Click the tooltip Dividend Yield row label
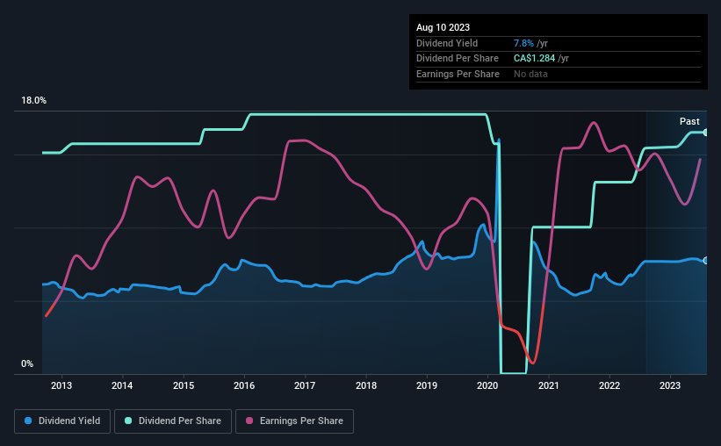Screen dimensions: 721x446 click(x=447, y=43)
